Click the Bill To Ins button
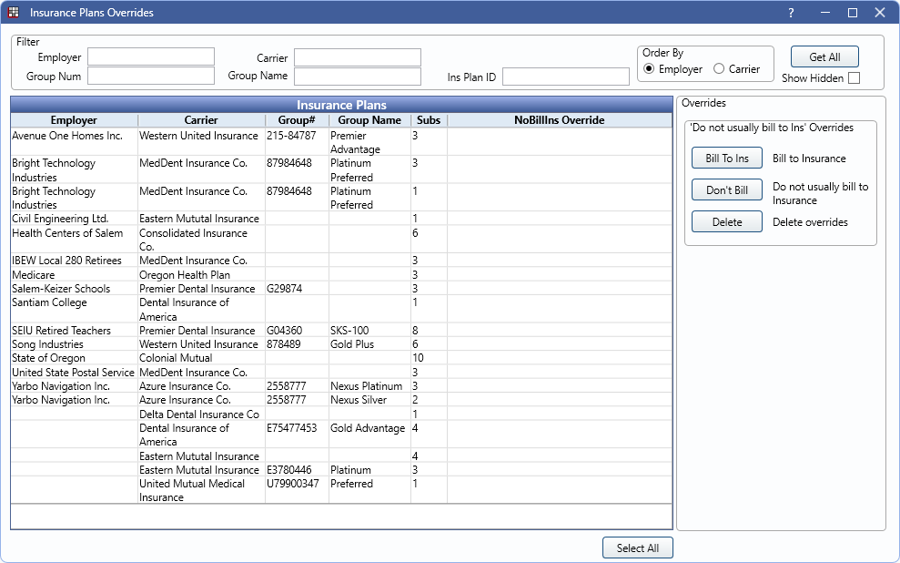Screen dimensions: 900x563 [726, 159]
